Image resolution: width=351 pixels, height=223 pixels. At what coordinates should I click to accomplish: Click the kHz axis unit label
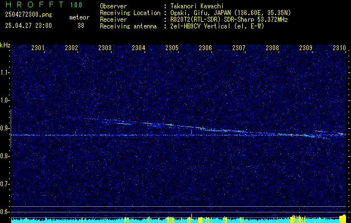click(x=5, y=45)
